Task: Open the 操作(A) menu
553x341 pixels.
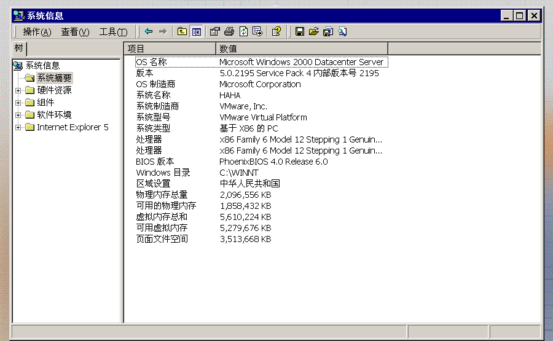Action: (37, 32)
